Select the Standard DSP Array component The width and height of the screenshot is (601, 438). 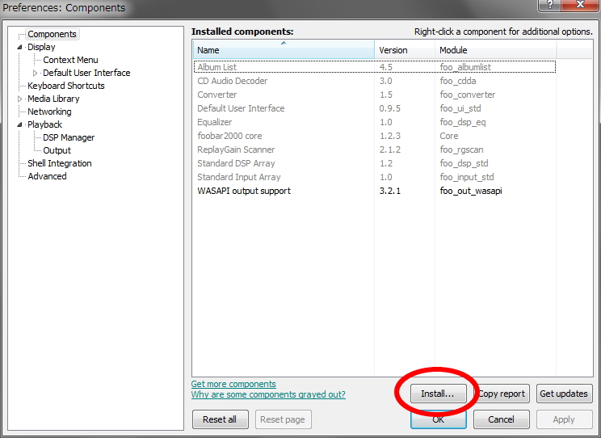tap(375, 163)
